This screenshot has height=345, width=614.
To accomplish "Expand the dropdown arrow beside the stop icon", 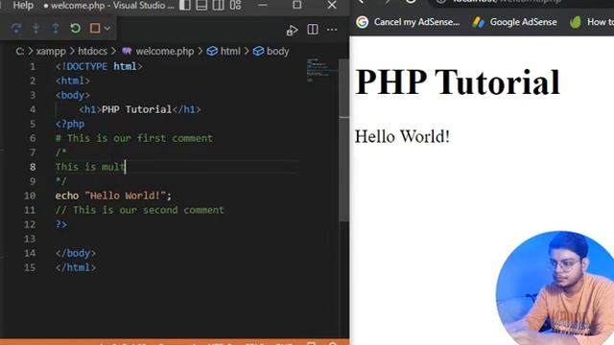I will coord(107,28).
